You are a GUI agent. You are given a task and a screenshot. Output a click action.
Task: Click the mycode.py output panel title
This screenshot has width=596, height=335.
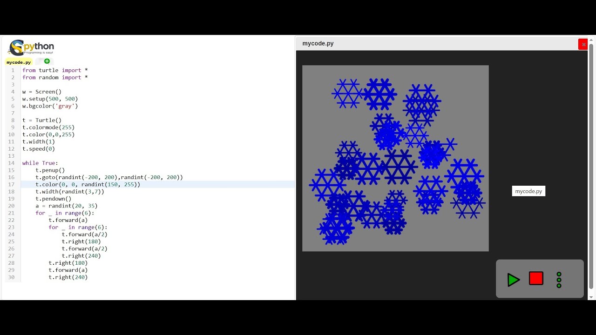[x=318, y=43]
